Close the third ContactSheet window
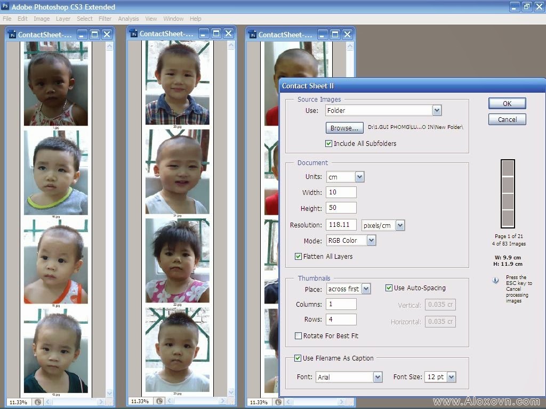This screenshot has height=409, width=546. coord(348,35)
